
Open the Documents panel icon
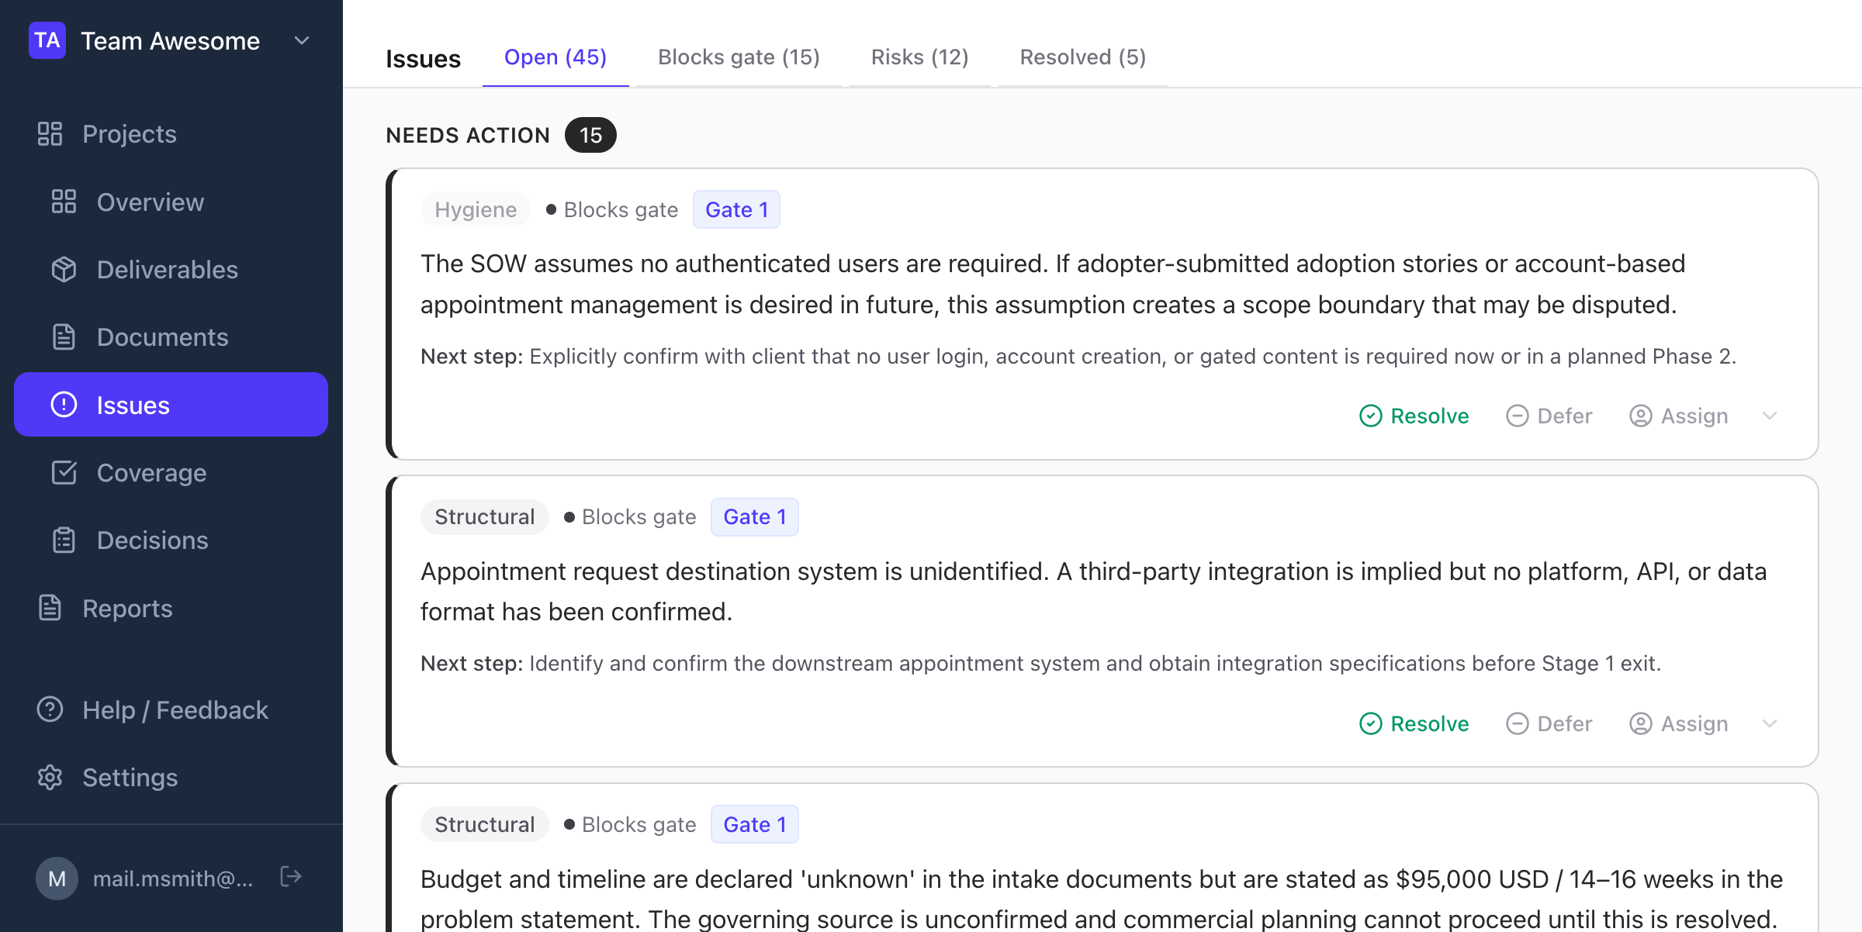(x=64, y=337)
